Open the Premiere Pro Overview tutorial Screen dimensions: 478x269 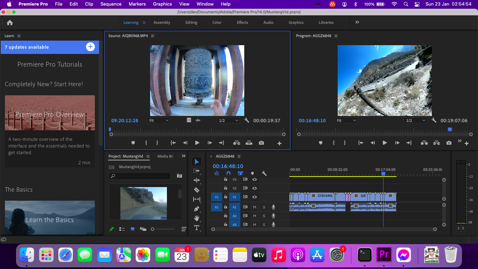(x=50, y=113)
